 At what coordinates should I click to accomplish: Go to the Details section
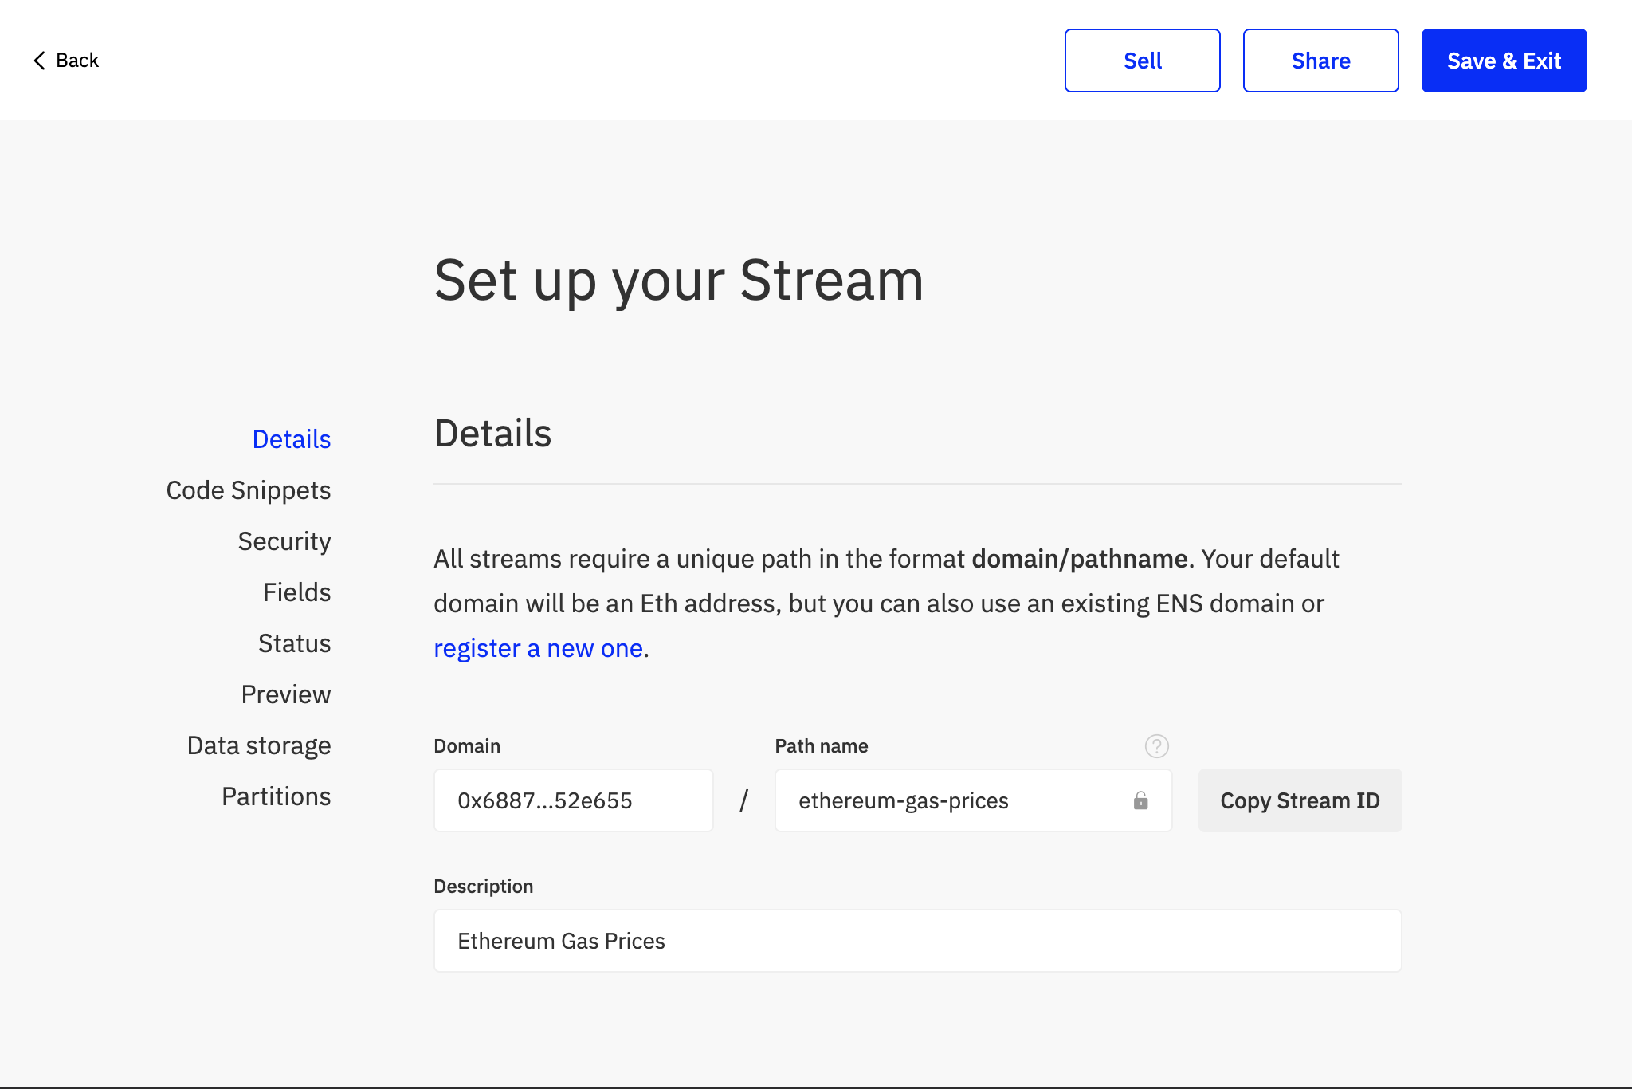(291, 439)
